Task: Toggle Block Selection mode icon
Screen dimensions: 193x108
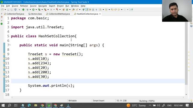Action: coord(93,10)
